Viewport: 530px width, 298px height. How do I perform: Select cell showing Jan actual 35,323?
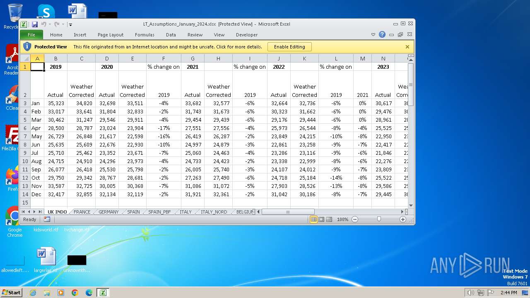55,103
